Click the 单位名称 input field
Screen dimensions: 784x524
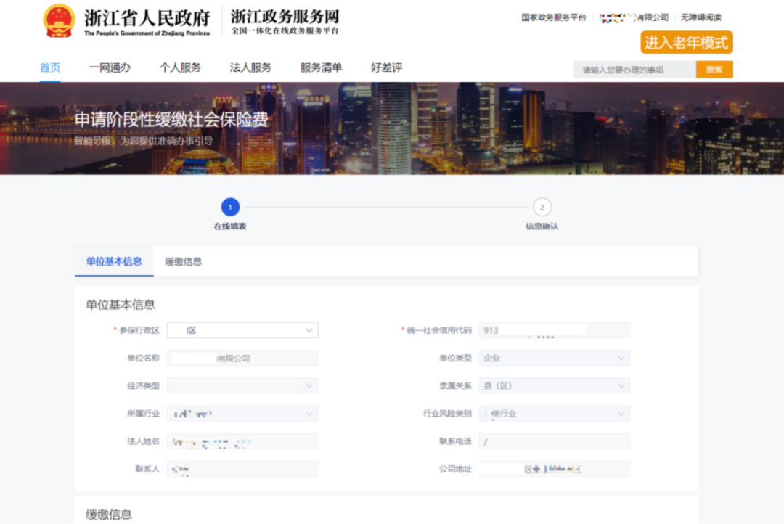pos(242,358)
